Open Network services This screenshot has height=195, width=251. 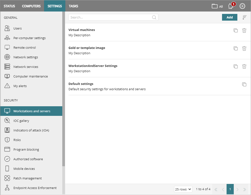25,67
